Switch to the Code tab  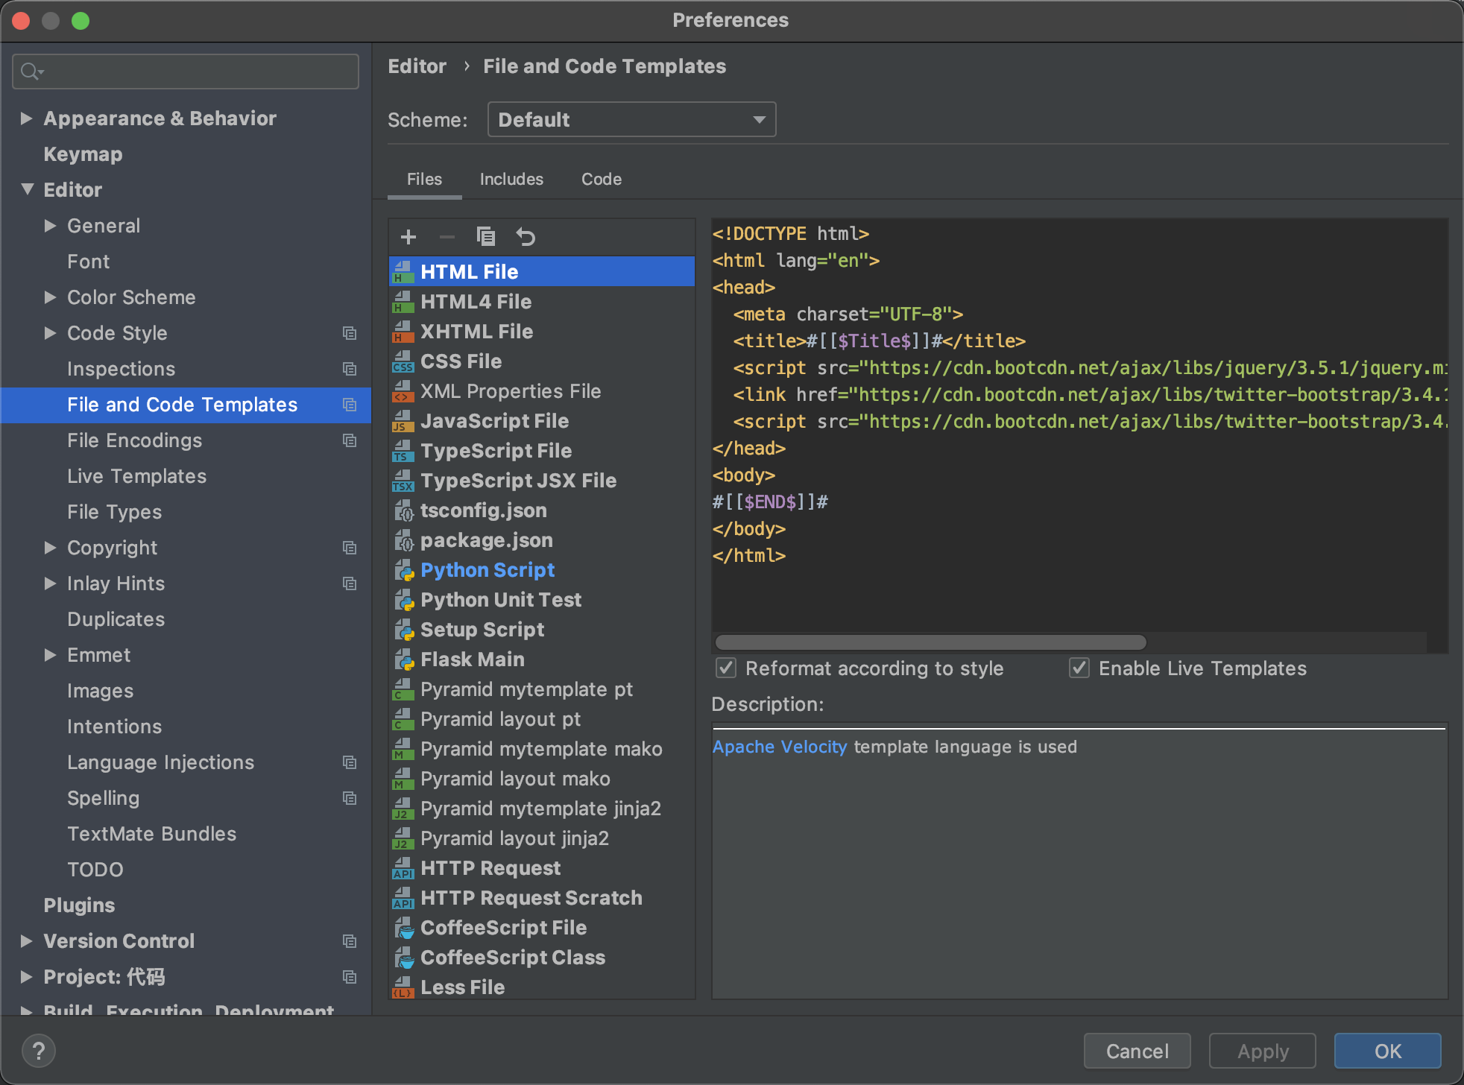click(x=602, y=178)
